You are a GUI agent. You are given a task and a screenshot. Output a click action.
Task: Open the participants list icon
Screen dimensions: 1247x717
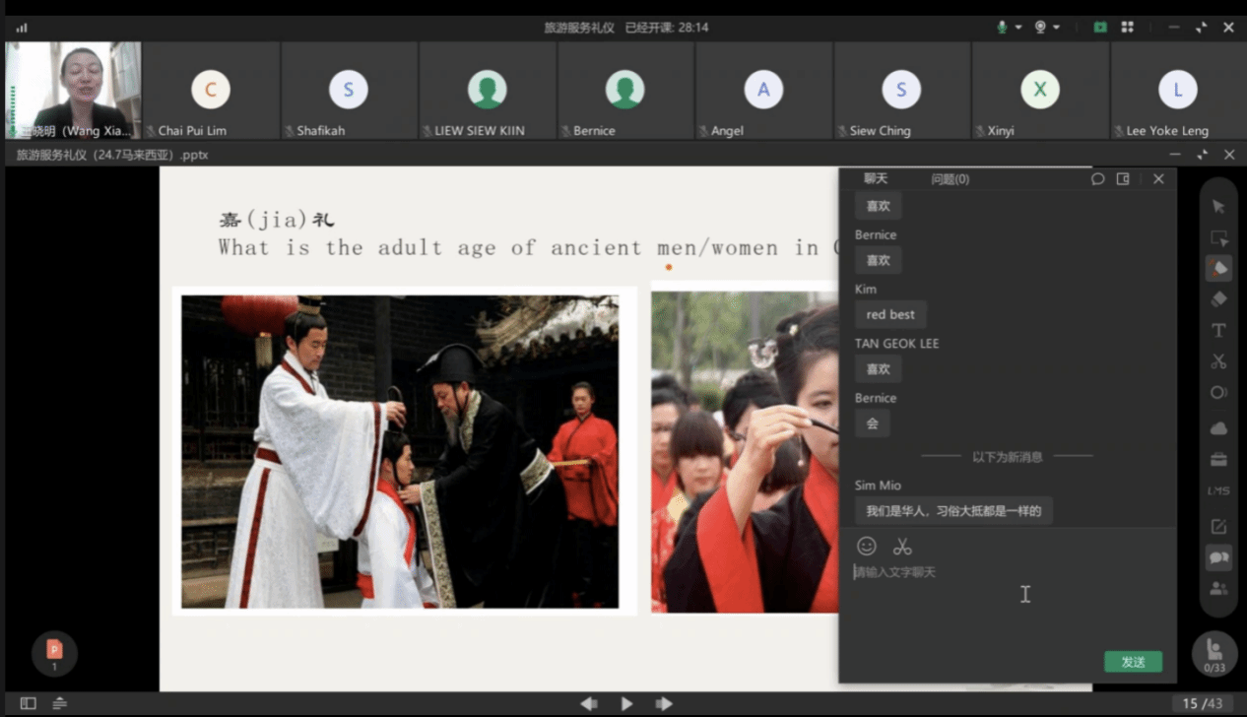pos(1218,588)
